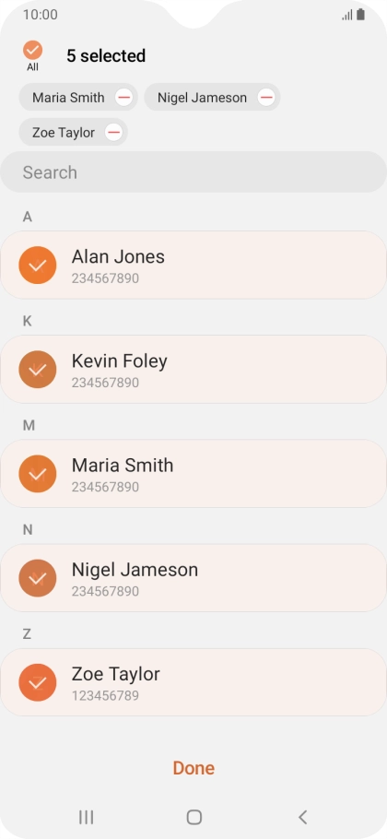This screenshot has width=387, height=839.
Task: Toggle the All contacts checkbox
Action: pos(32,51)
